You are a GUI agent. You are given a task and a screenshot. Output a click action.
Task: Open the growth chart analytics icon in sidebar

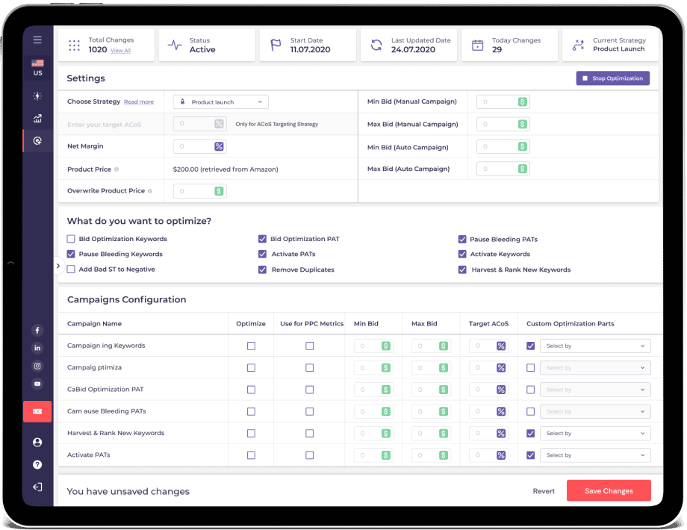click(37, 118)
